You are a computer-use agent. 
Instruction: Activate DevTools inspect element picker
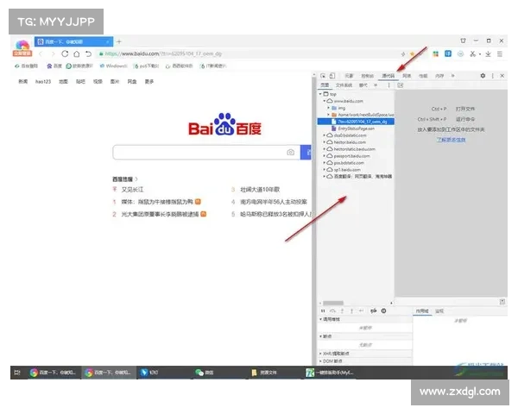323,76
